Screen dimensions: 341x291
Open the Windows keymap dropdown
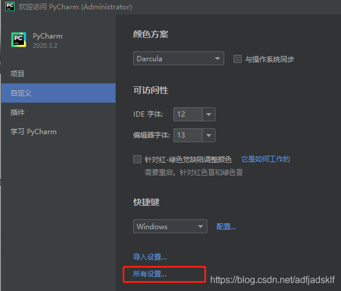[x=170, y=226]
